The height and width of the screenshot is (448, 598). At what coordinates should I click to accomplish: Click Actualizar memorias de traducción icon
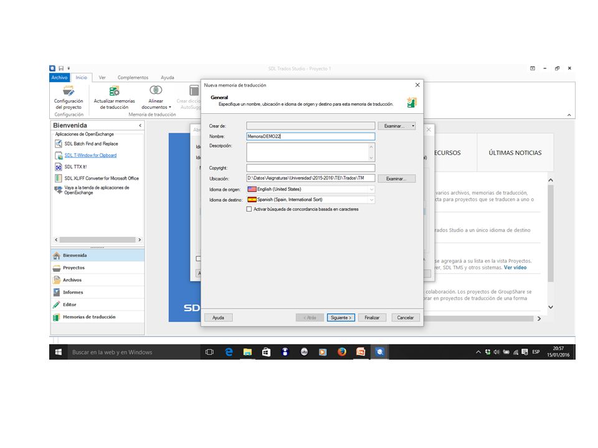pyautogui.click(x=114, y=91)
